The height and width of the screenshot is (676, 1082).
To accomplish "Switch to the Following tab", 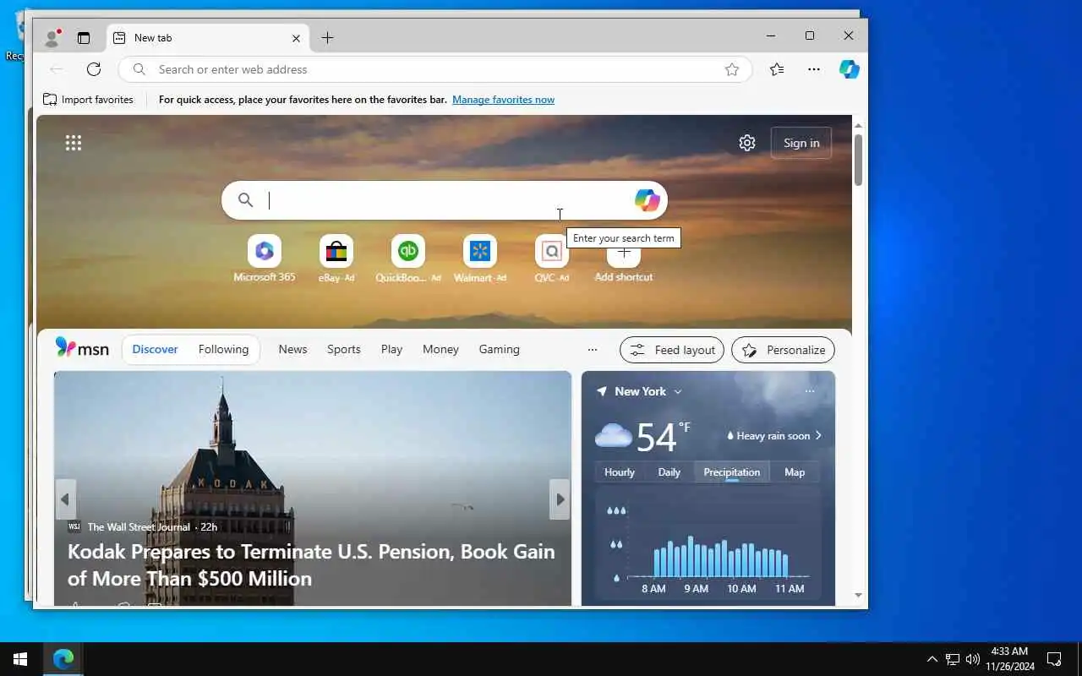I will (223, 349).
